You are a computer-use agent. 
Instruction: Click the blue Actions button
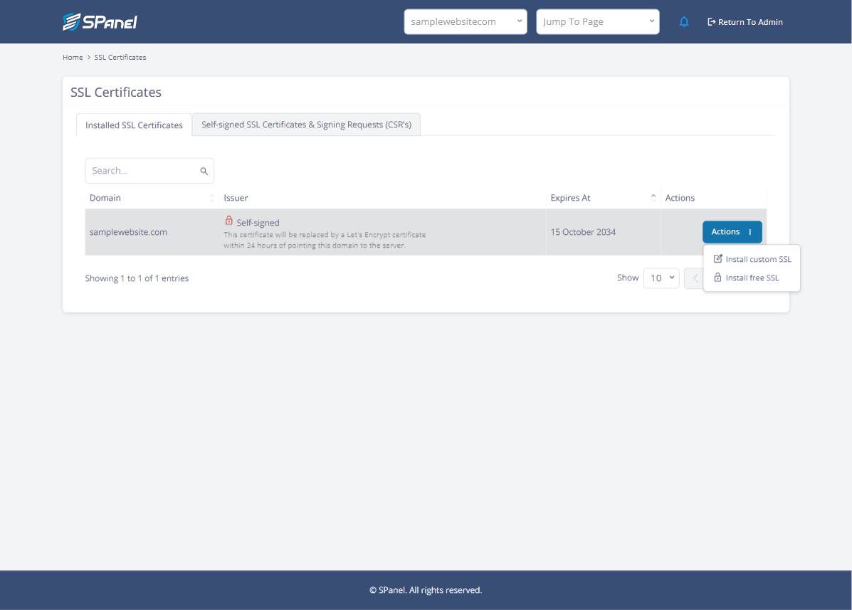[726, 231]
